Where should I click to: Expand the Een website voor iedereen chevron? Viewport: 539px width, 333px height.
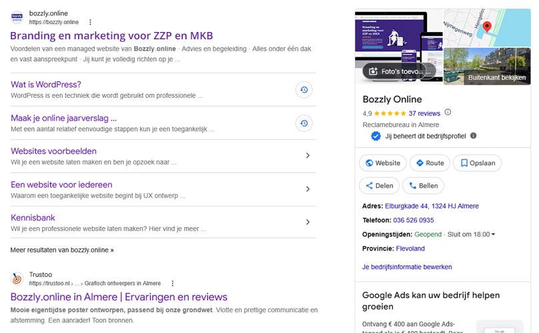[x=308, y=189]
